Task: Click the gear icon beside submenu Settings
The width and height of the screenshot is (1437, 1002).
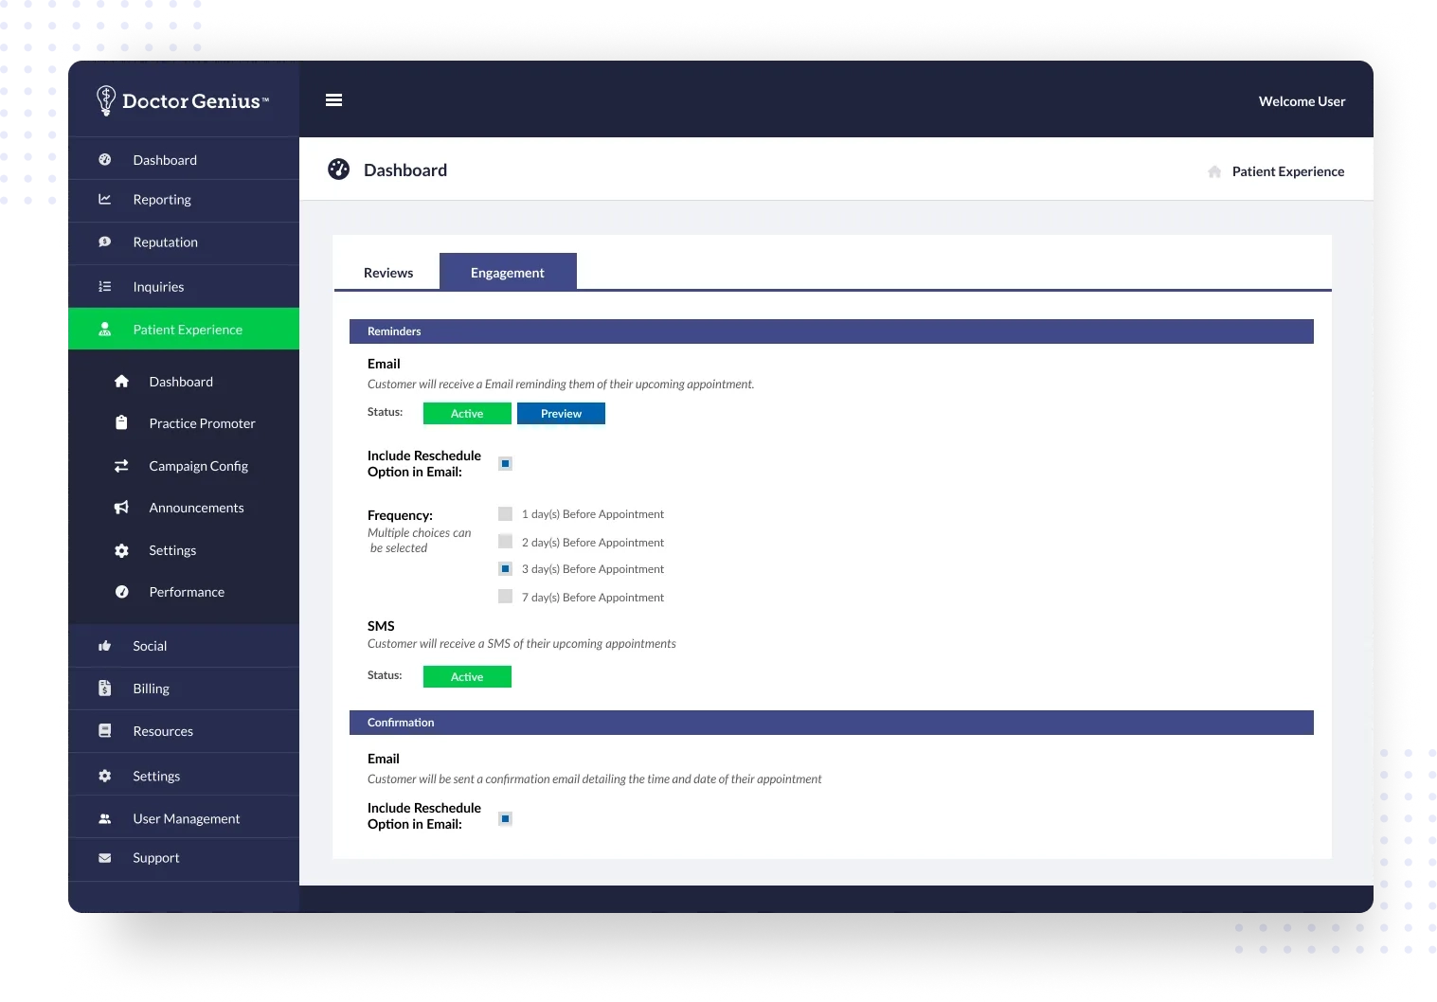Action: click(121, 550)
